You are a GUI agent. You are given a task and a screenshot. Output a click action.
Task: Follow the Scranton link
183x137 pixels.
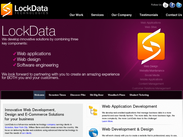click(x=9, y=127)
